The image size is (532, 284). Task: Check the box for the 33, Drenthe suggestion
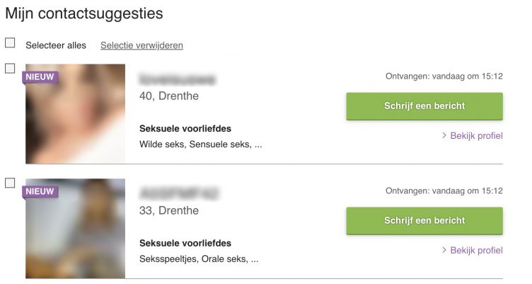click(x=10, y=183)
